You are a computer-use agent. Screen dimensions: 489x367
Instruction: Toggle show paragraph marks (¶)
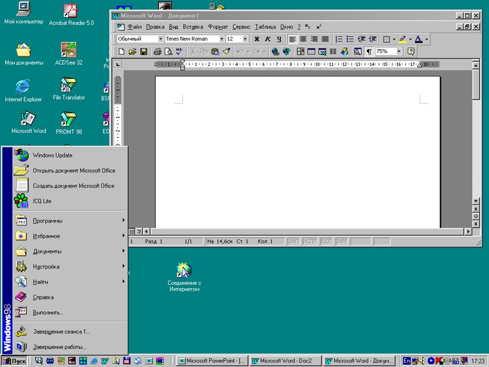369,51
